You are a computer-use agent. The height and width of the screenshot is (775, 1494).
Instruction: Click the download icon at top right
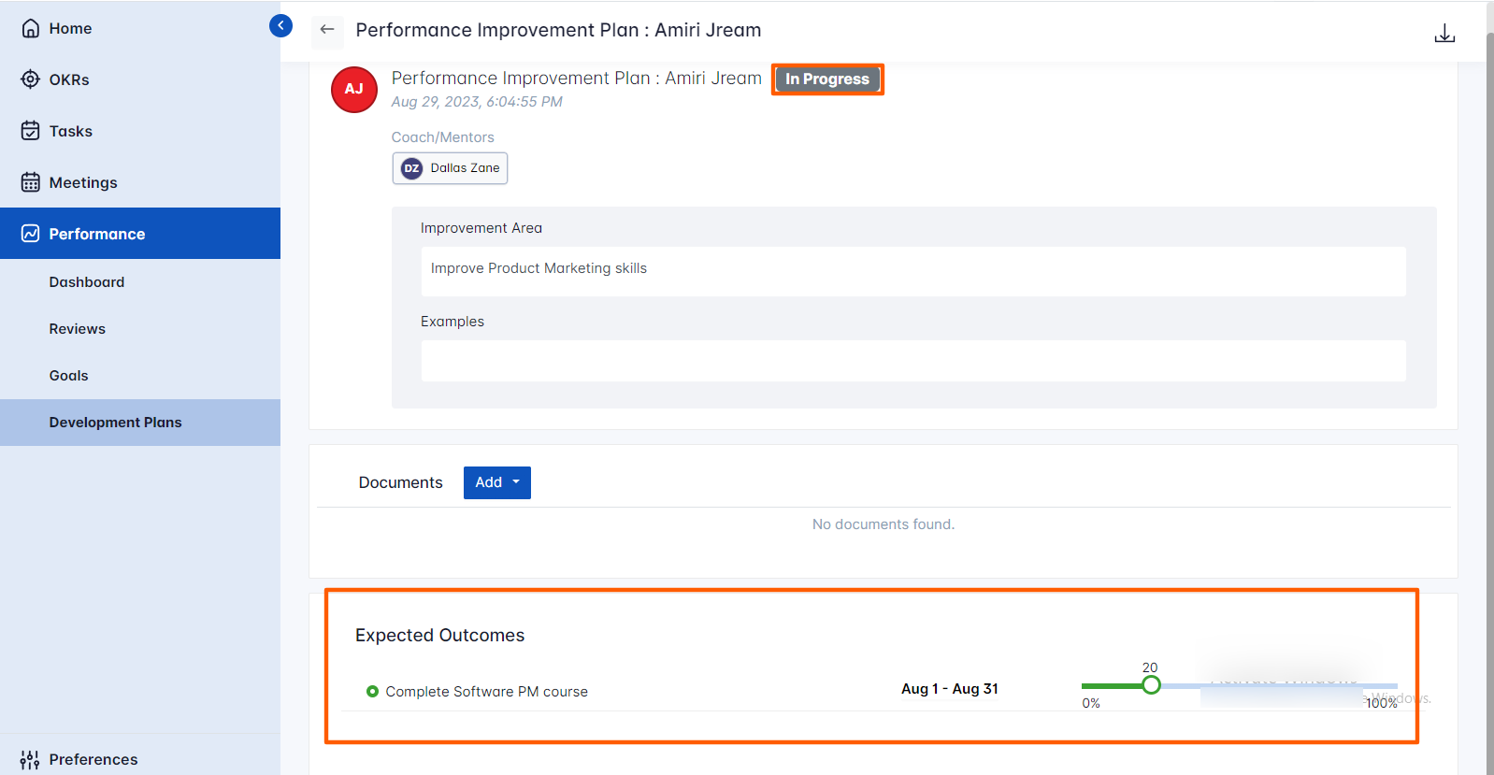pos(1444,34)
